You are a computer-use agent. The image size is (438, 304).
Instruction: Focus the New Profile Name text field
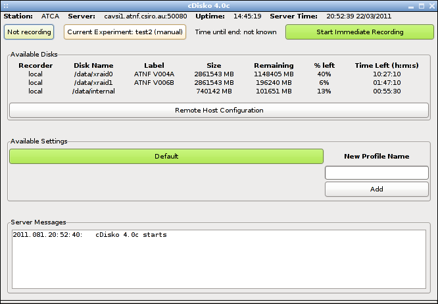(377, 172)
